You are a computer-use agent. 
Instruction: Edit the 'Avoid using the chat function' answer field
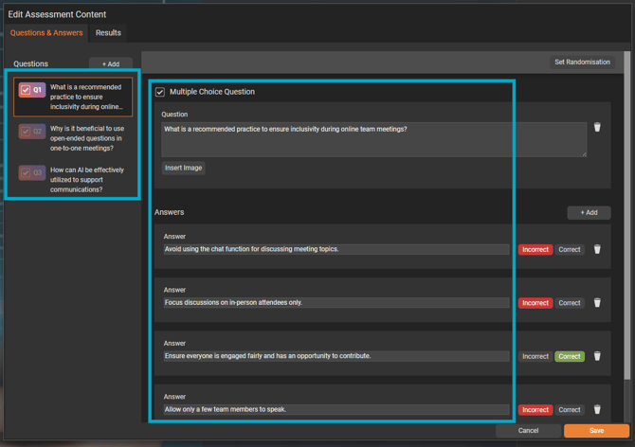coord(336,249)
